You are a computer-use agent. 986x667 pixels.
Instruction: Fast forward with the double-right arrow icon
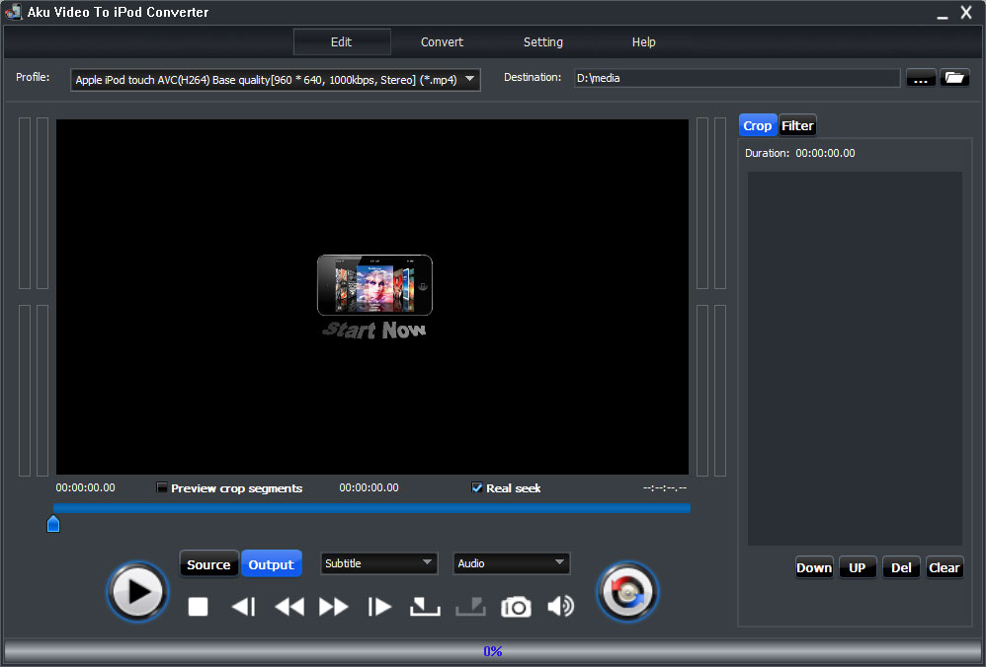(x=334, y=607)
